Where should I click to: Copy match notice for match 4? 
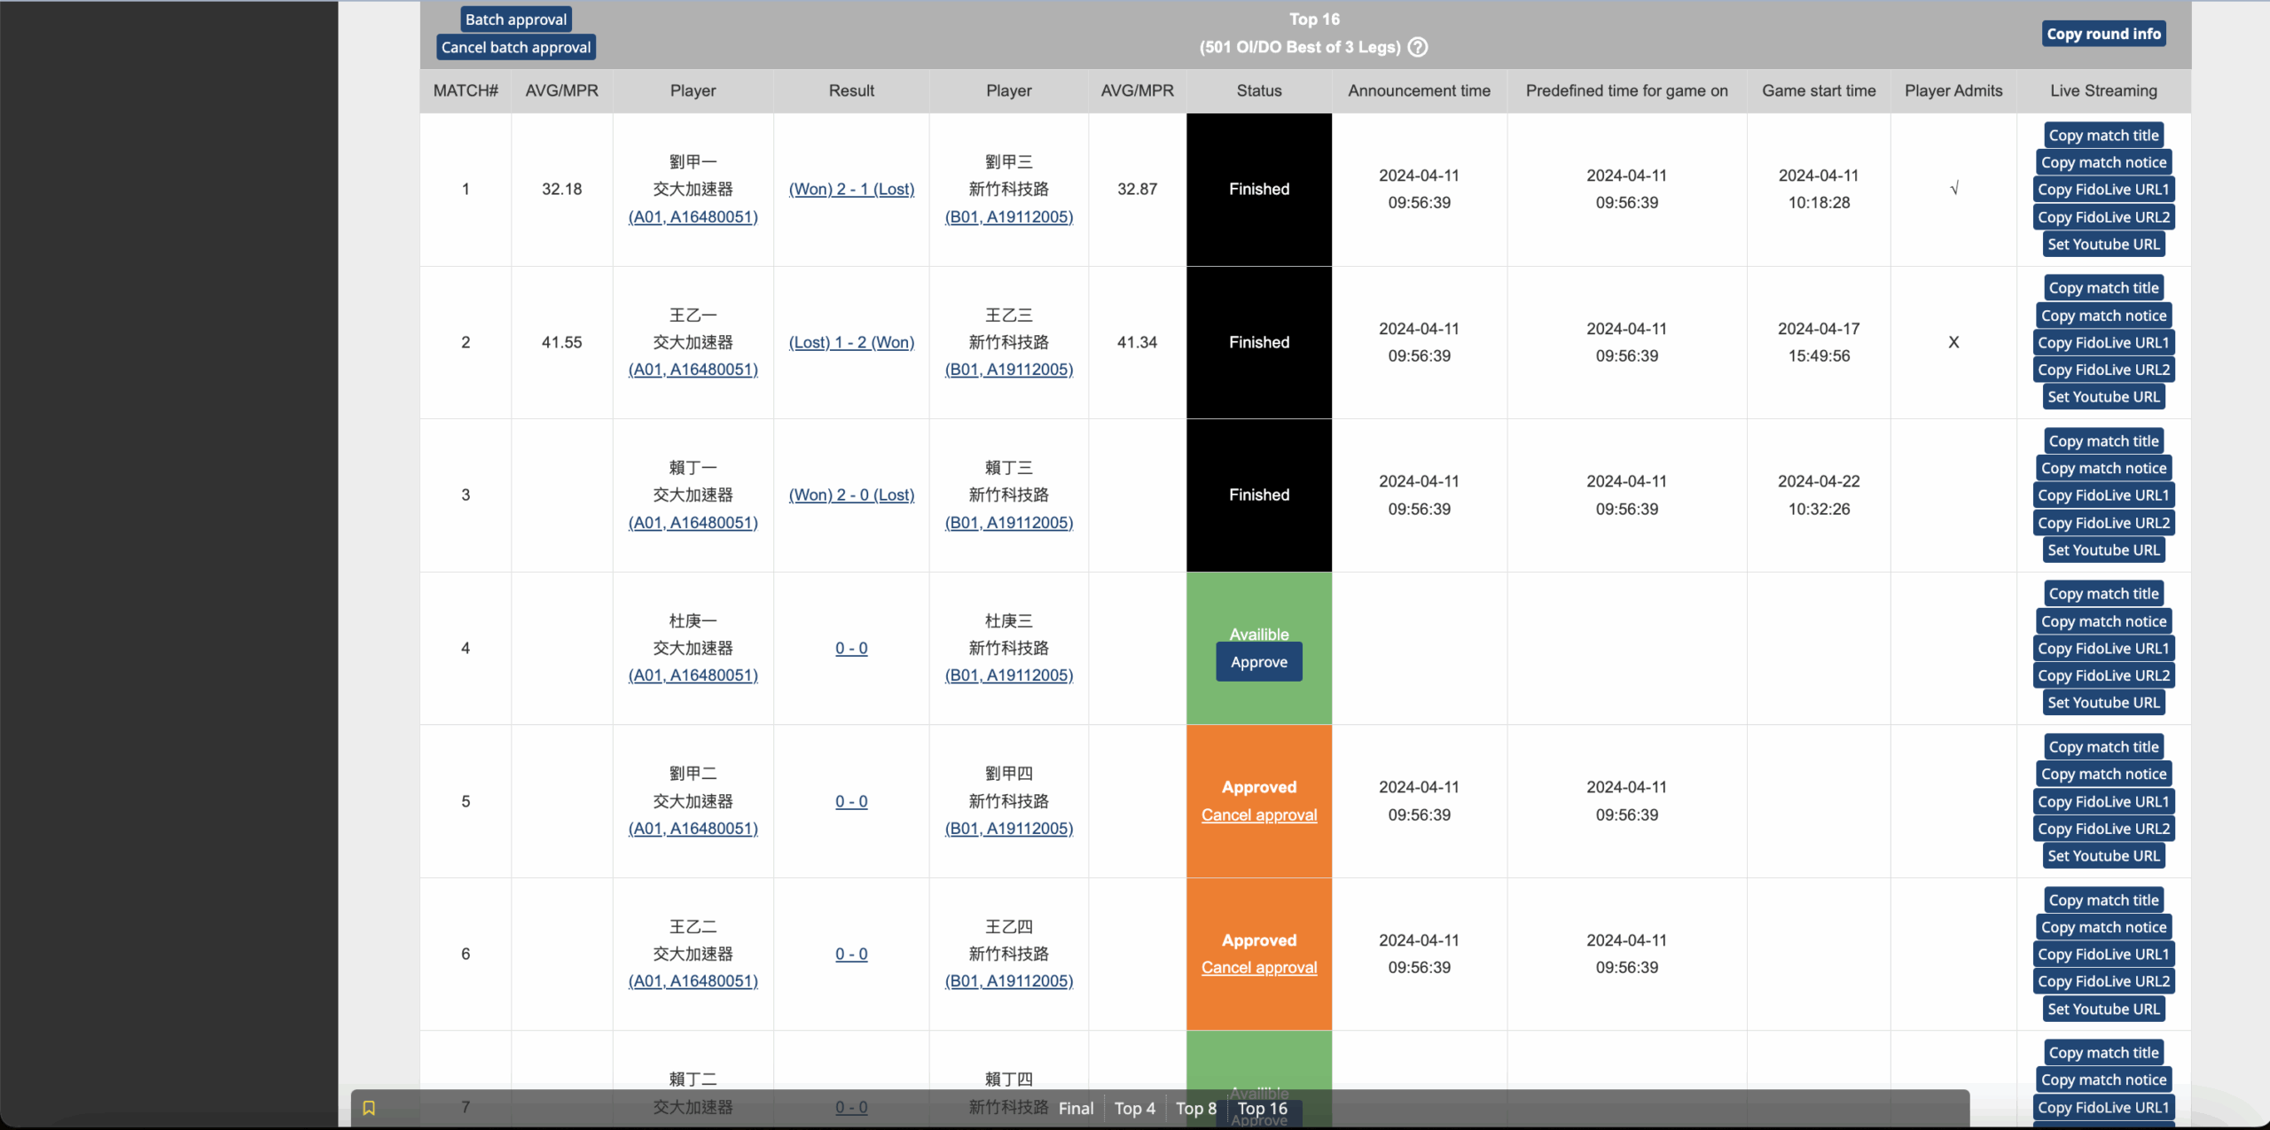pos(2103,621)
